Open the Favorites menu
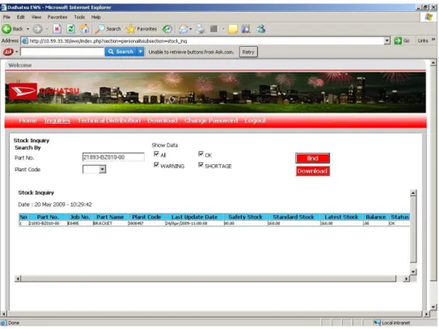 click(57, 17)
